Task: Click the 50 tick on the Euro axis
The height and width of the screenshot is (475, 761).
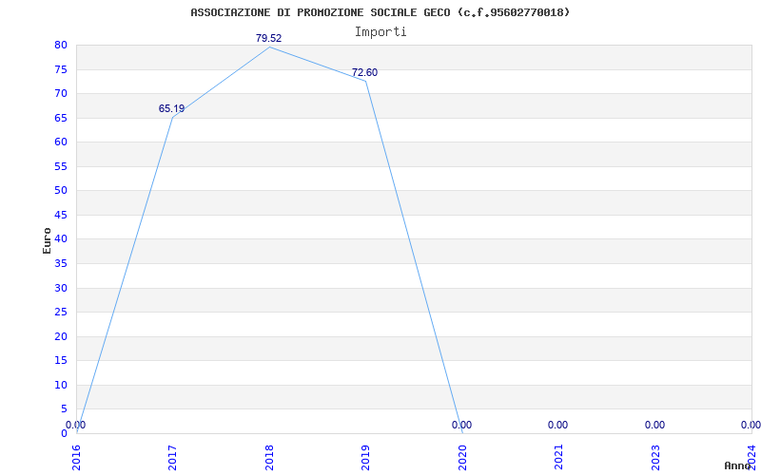Action: pyautogui.click(x=61, y=191)
